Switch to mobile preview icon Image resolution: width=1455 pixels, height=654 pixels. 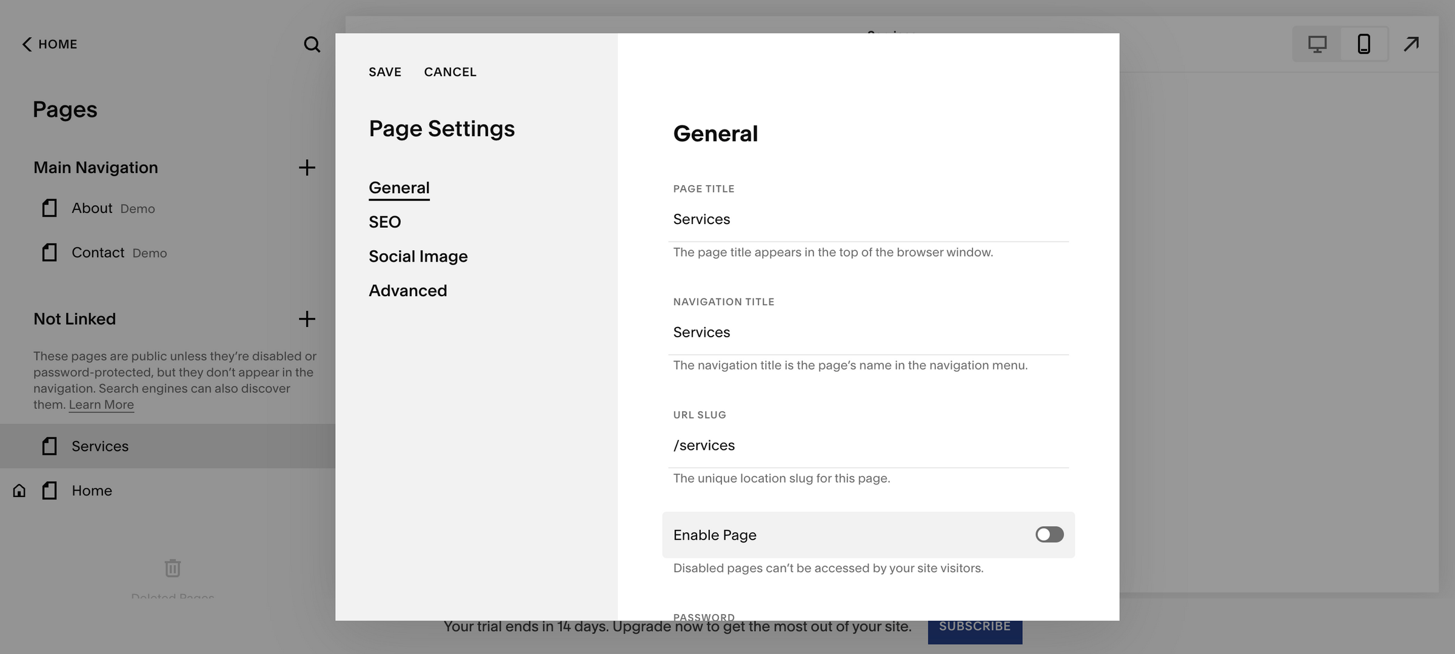coord(1363,44)
